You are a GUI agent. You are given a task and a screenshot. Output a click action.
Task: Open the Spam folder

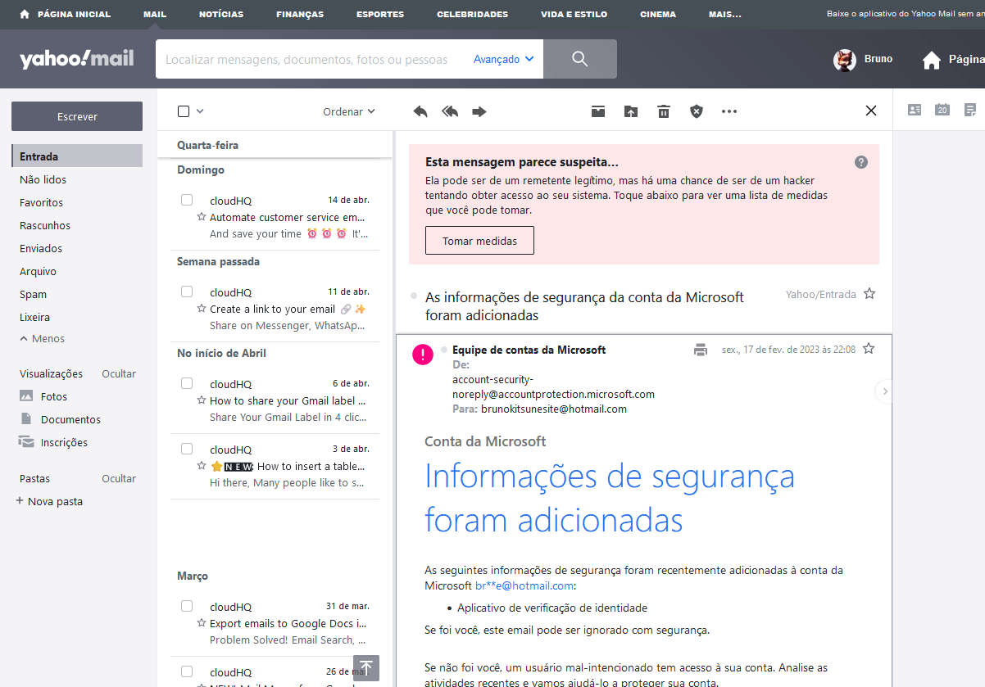click(33, 294)
